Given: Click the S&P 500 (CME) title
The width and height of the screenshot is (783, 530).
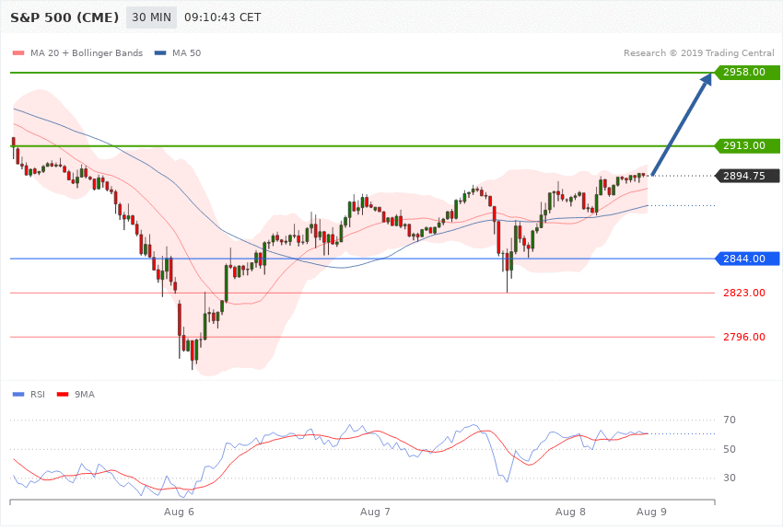Looking at the screenshot, I should pyautogui.click(x=64, y=17).
